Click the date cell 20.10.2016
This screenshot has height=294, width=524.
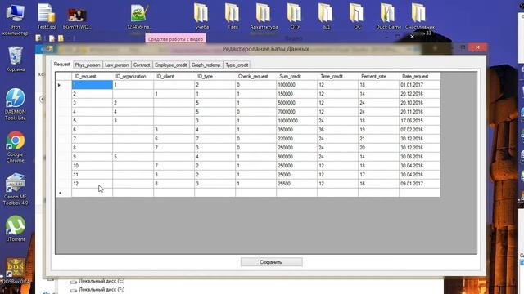(419, 103)
